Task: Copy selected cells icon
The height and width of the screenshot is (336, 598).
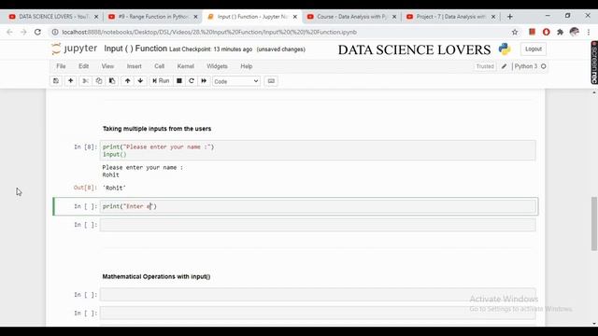Action: pyautogui.click(x=99, y=81)
